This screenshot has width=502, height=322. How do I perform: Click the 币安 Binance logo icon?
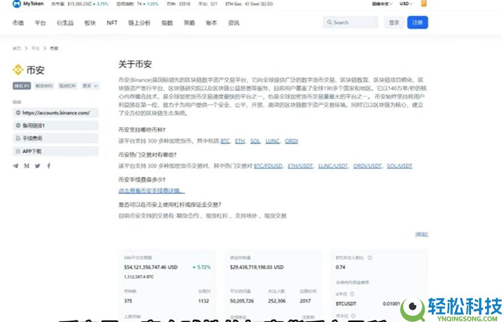18,70
